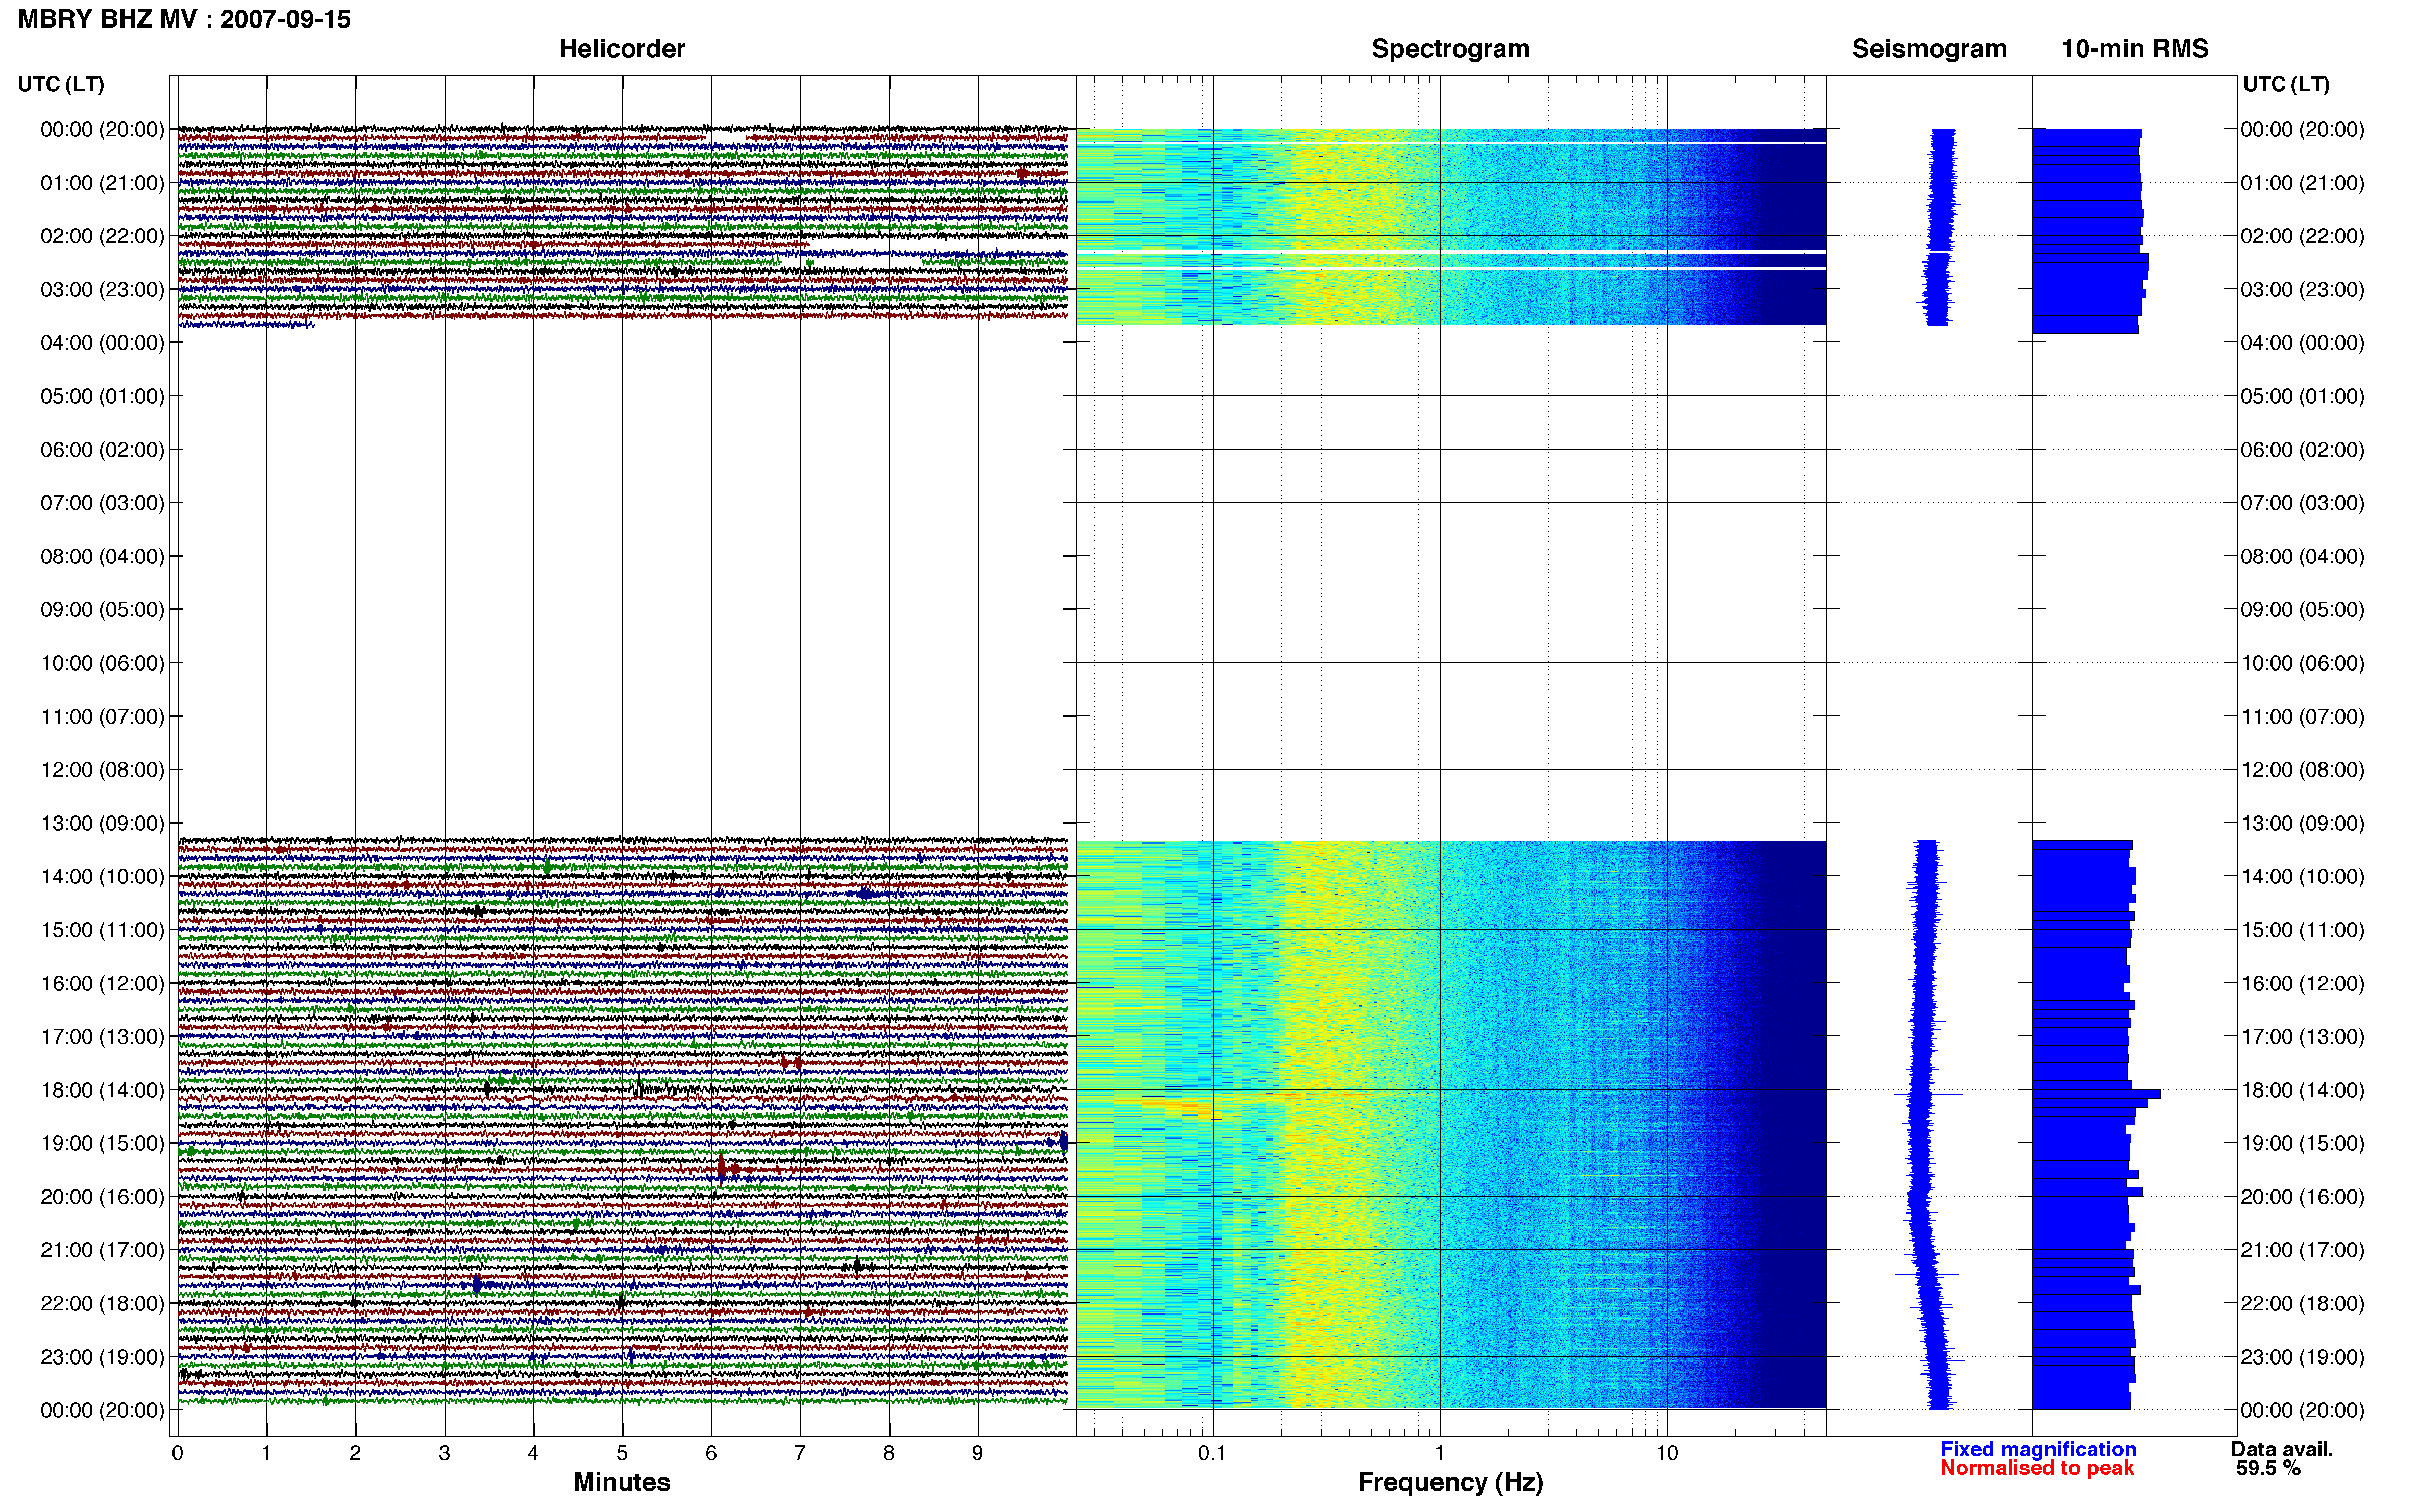Click the plot title 'MBRY BHZ MV : 2007-09-15'

coord(184,19)
